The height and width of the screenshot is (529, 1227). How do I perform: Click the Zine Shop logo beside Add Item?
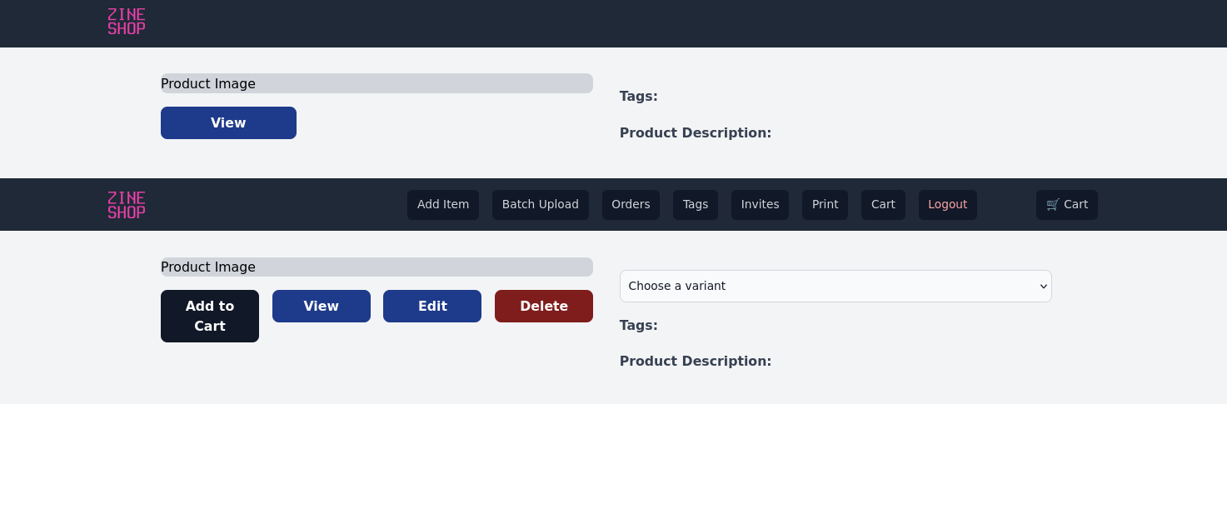pos(127,205)
